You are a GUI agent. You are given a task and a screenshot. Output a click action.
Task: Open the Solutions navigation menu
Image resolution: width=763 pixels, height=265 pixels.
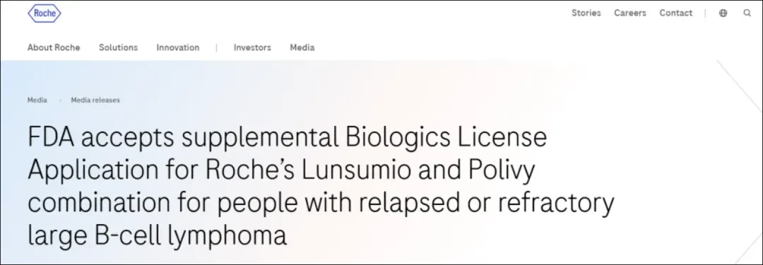click(x=118, y=47)
